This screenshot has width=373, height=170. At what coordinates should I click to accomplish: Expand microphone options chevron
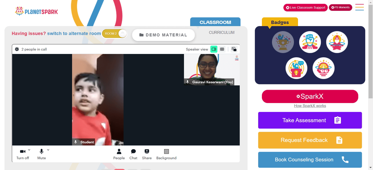pos(48,150)
